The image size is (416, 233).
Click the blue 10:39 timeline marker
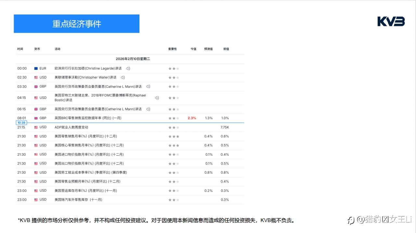pos(21,123)
